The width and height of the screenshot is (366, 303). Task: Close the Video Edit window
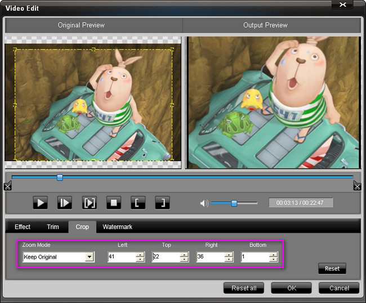tap(342, 5)
